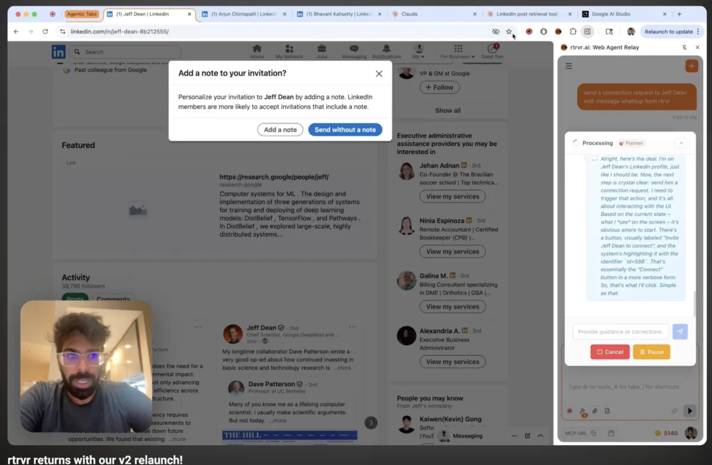The width and height of the screenshot is (712, 465).
Task: View Ninia Espinoza's services
Action: tap(452, 251)
